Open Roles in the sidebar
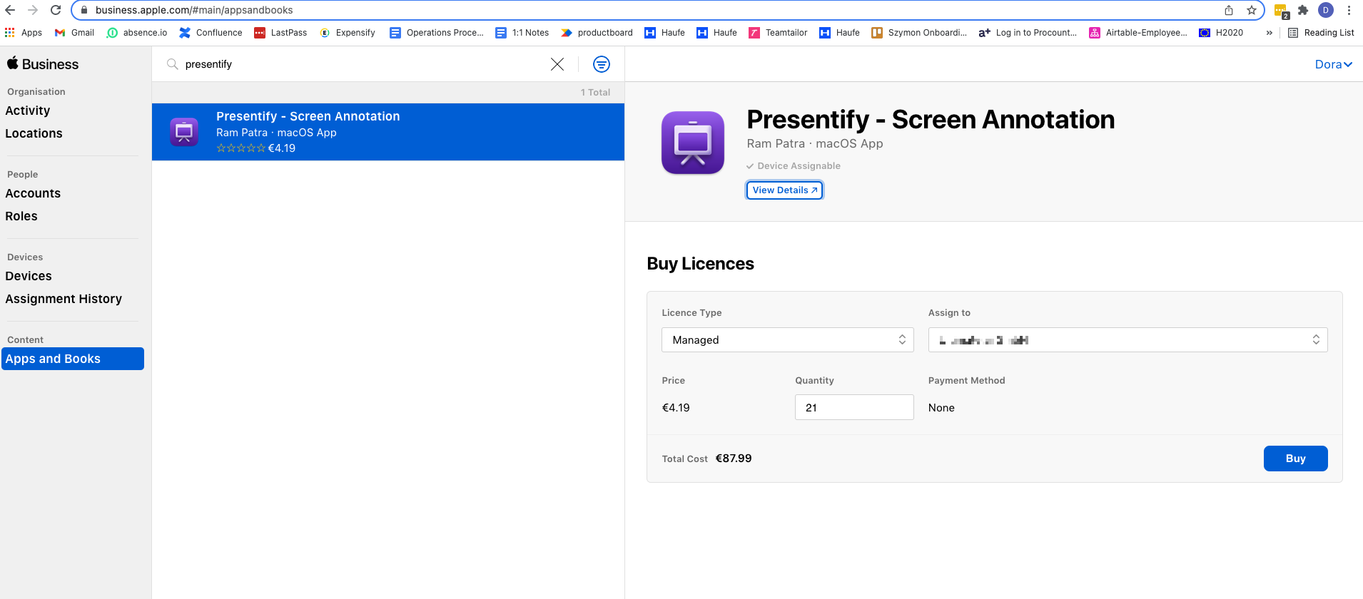Viewport: 1363px width, 599px height. coord(21,216)
